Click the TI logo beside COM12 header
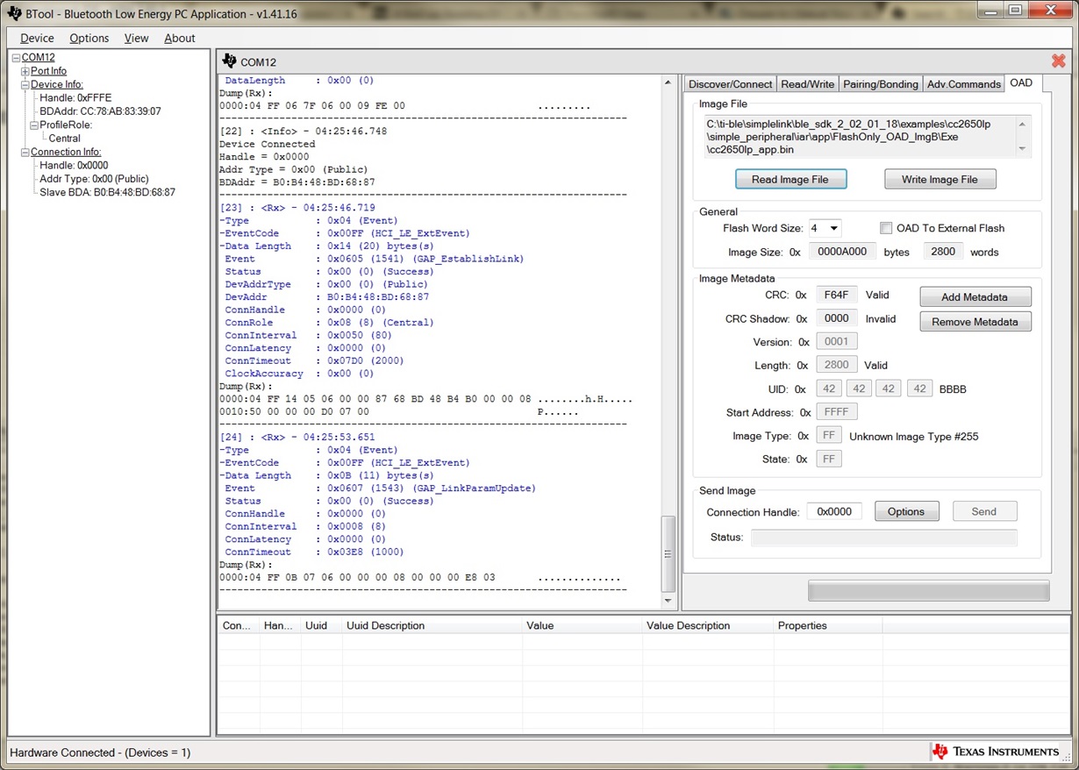This screenshot has height=770, width=1079. 230,61
